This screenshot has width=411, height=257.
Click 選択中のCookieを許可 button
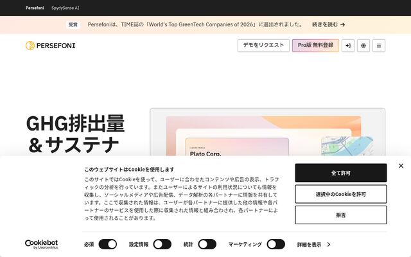tap(341, 194)
